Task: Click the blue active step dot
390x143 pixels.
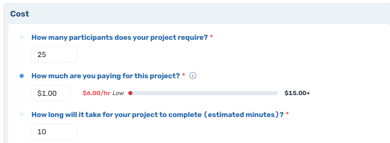Action: (22, 76)
